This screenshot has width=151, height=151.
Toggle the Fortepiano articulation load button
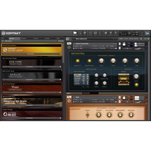tap(88, 76)
